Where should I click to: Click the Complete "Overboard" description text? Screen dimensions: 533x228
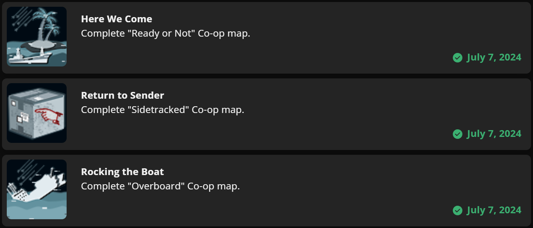(x=160, y=186)
